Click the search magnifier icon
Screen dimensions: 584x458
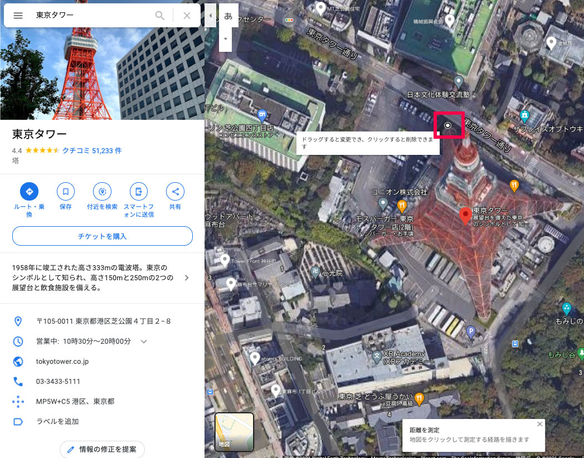pos(159,16)
